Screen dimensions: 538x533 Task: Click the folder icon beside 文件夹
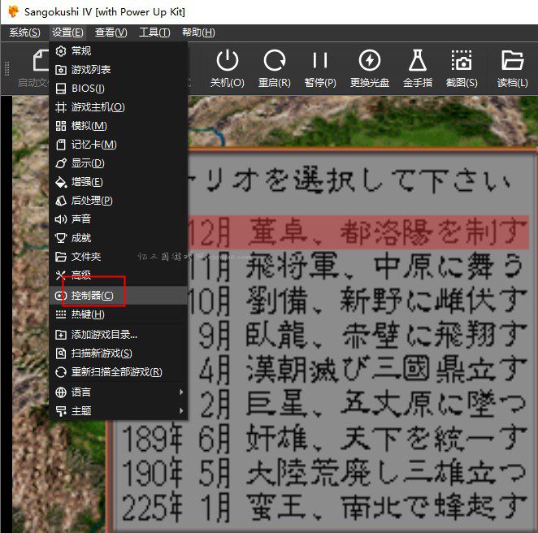coord(61,257)
